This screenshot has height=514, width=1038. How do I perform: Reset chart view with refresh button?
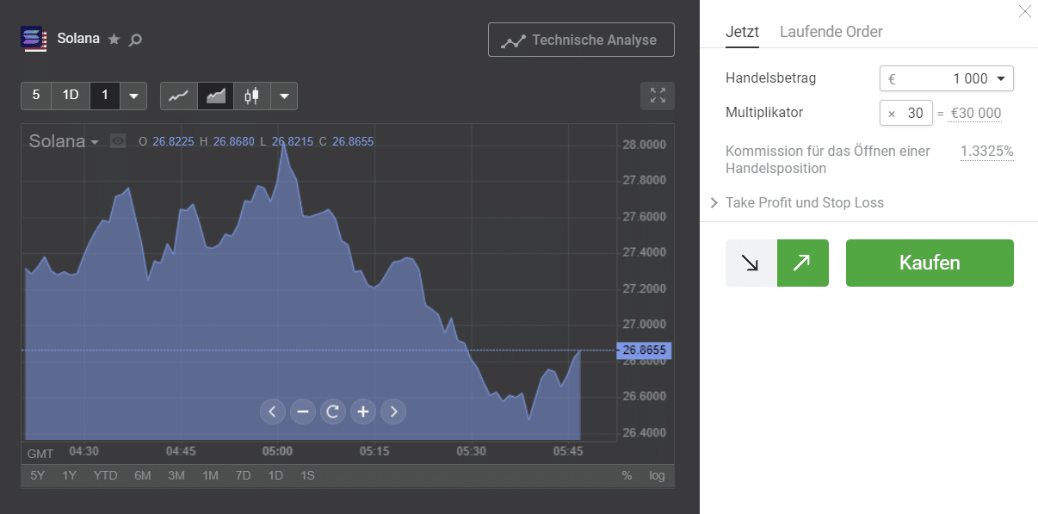click(332, 412)
